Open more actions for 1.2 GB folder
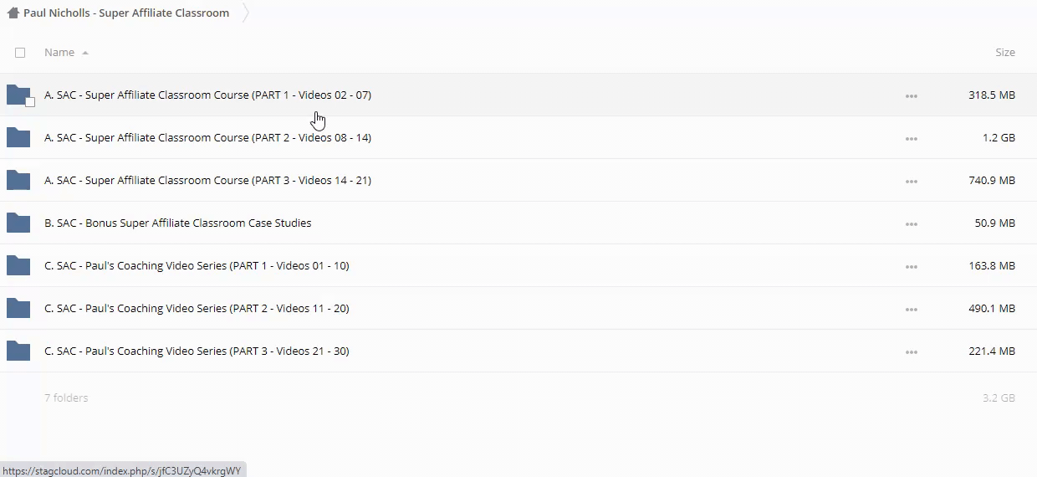 coord(911,139)
